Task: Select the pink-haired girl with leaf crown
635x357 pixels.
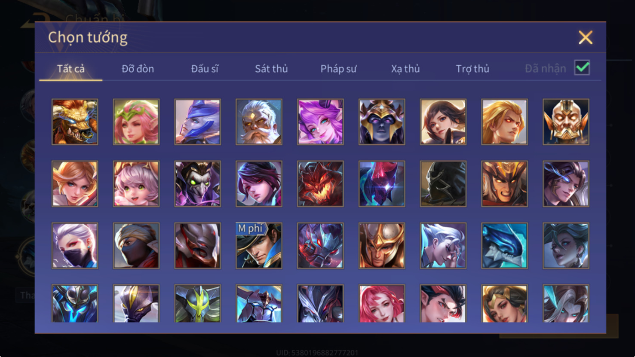Action: [x=136, y=122]
